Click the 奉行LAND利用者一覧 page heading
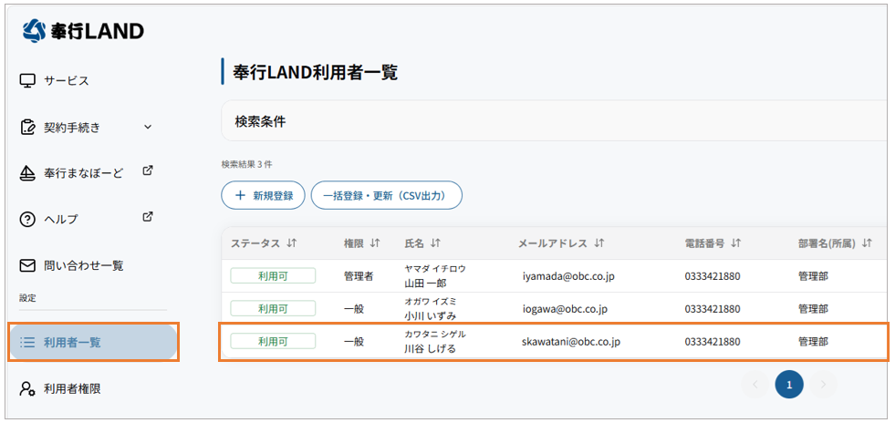 tap(315, 73)
